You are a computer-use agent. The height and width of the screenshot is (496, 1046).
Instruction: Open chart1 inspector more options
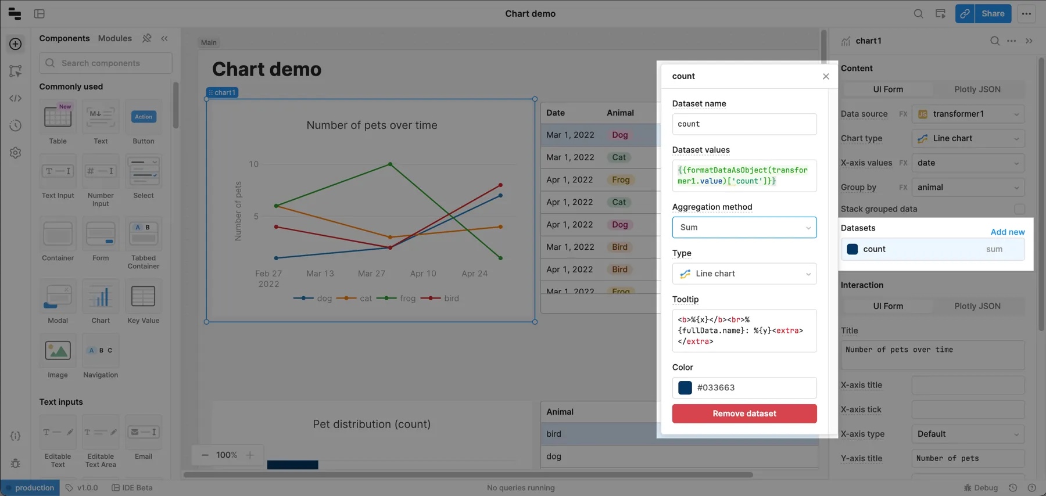[x=1012, y=41]
